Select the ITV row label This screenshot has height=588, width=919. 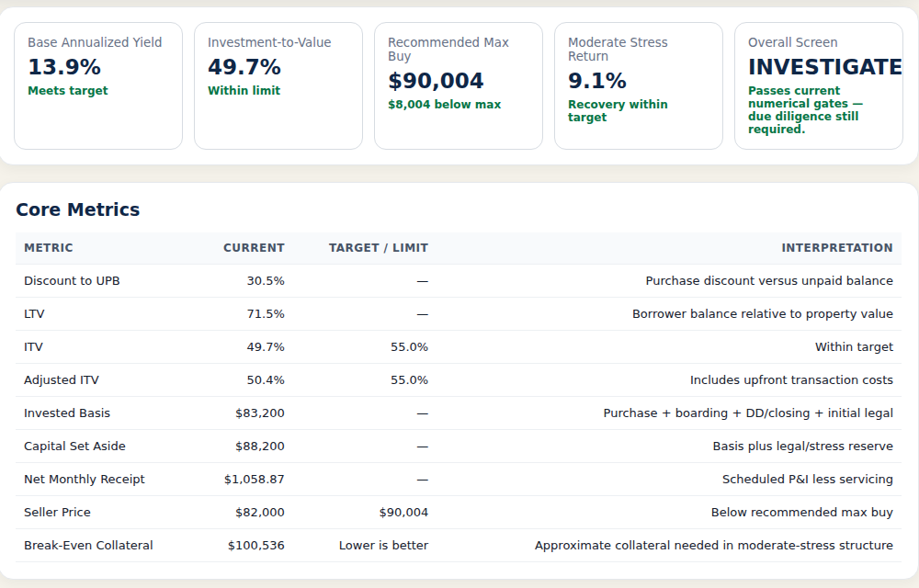[x=33, y=347]
